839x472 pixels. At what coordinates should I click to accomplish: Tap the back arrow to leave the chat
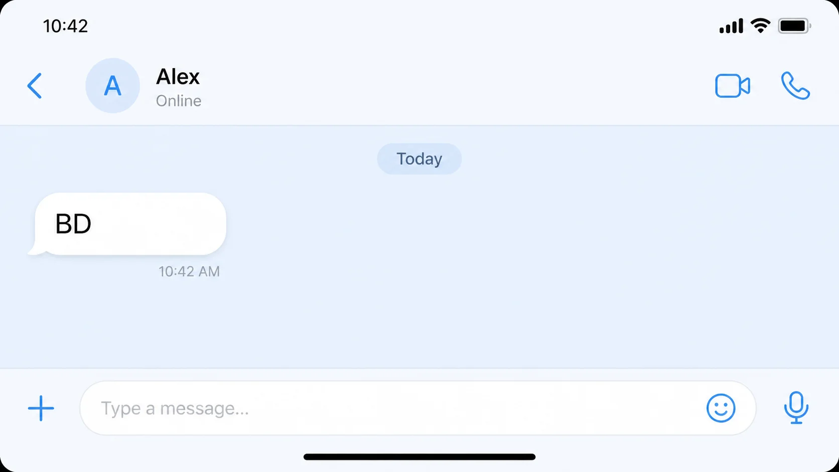click(x=34, y=85)
